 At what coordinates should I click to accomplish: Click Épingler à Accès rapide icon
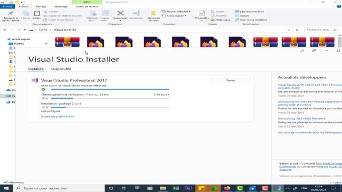pyautogui.click(x=11, y=13)
